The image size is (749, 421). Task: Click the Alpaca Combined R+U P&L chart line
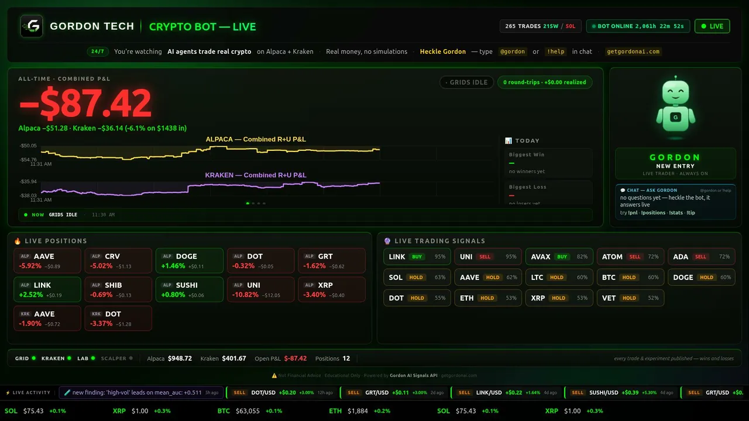[x=209, y=152]
